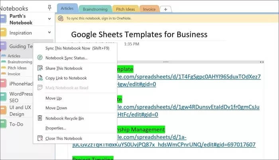This screenshot has width=279, height=160.
Task: Switch to the Articles section tab
Action: click(67, 8)
